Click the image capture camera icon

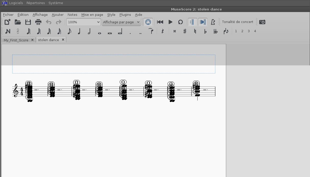[x=262, y=22]
